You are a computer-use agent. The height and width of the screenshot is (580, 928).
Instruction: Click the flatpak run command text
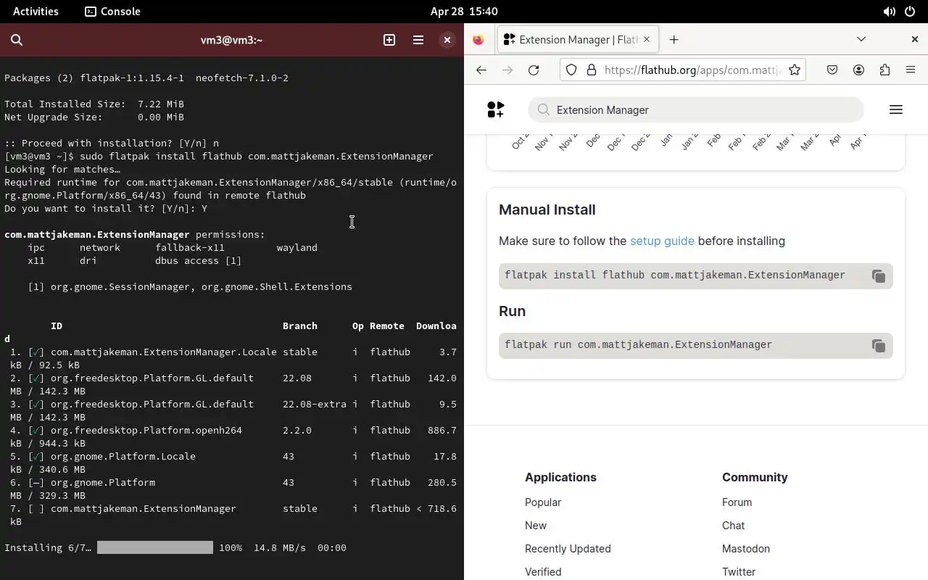638,345
